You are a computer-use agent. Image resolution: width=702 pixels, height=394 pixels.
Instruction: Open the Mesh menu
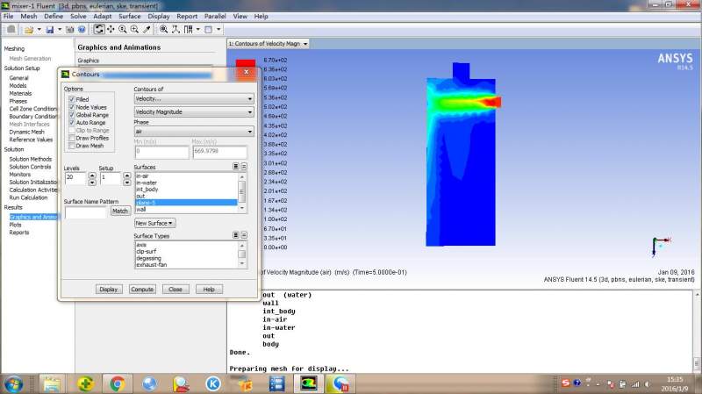pyautogui.click(x=29, y=16)
